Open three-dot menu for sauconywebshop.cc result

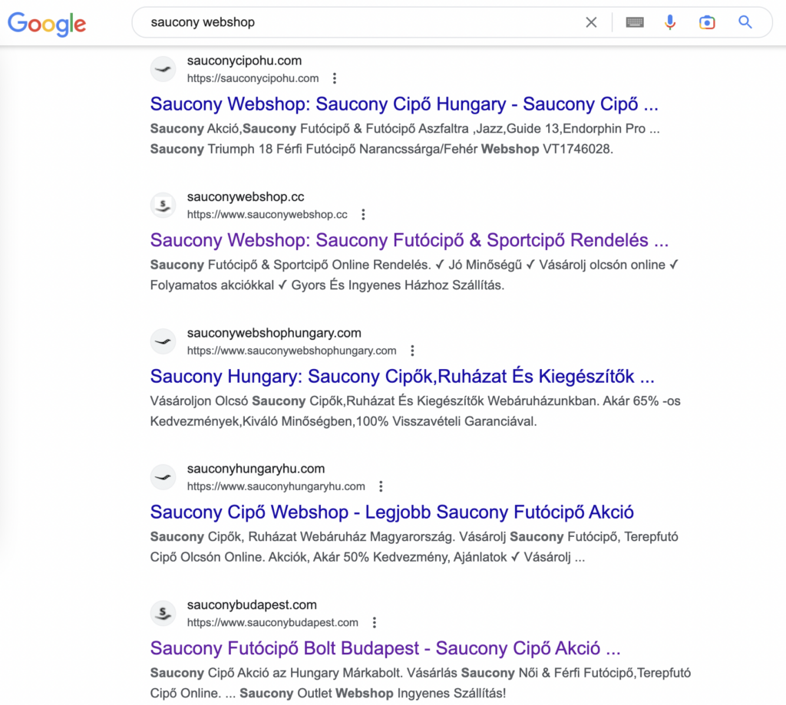tap(363, 215)
